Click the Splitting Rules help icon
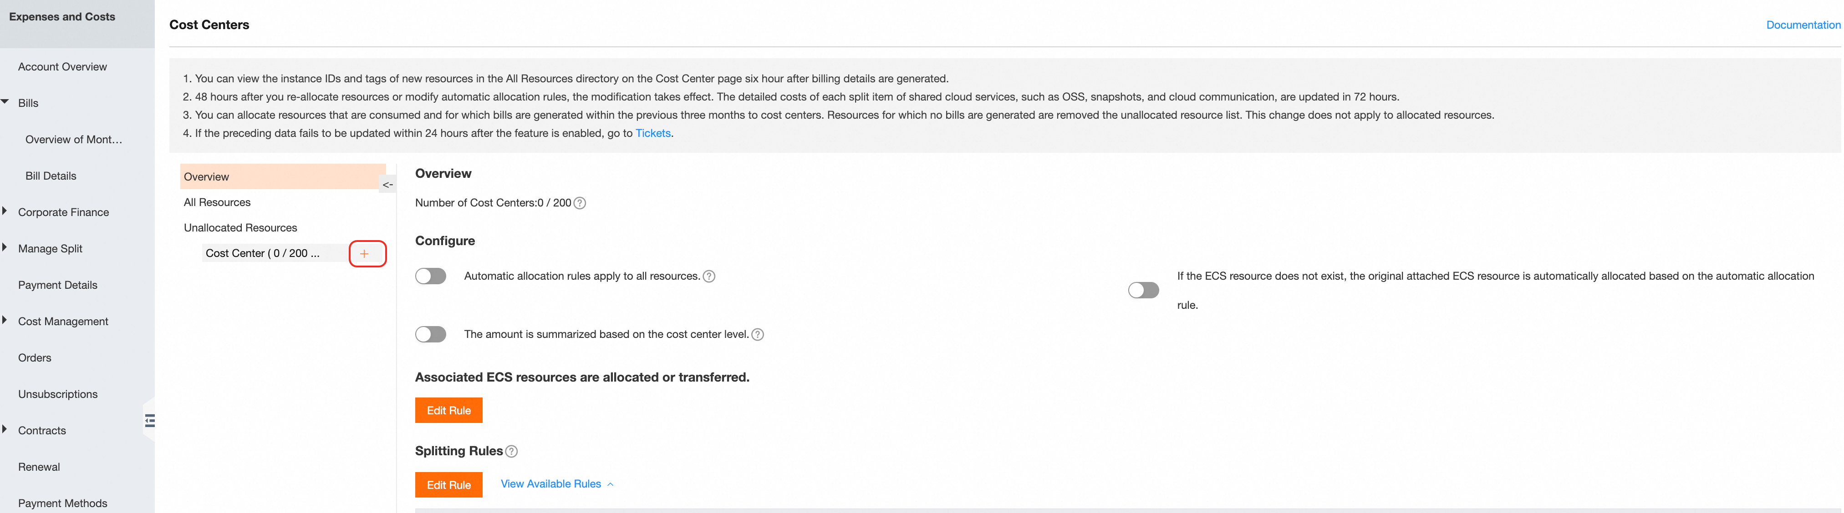The width and height of the screenshot is (1844, 513). 511,452
